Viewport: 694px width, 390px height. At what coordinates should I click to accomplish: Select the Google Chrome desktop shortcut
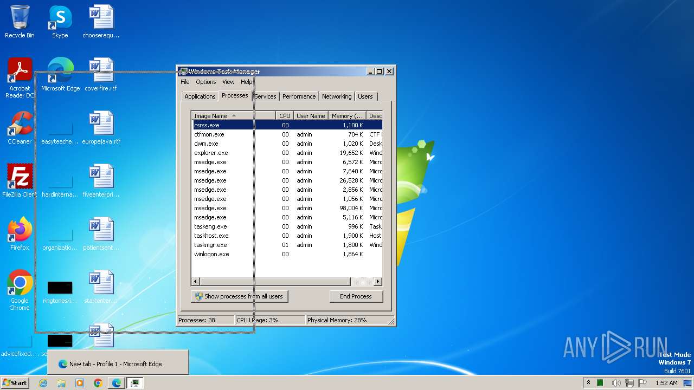(x=20, y=290)
